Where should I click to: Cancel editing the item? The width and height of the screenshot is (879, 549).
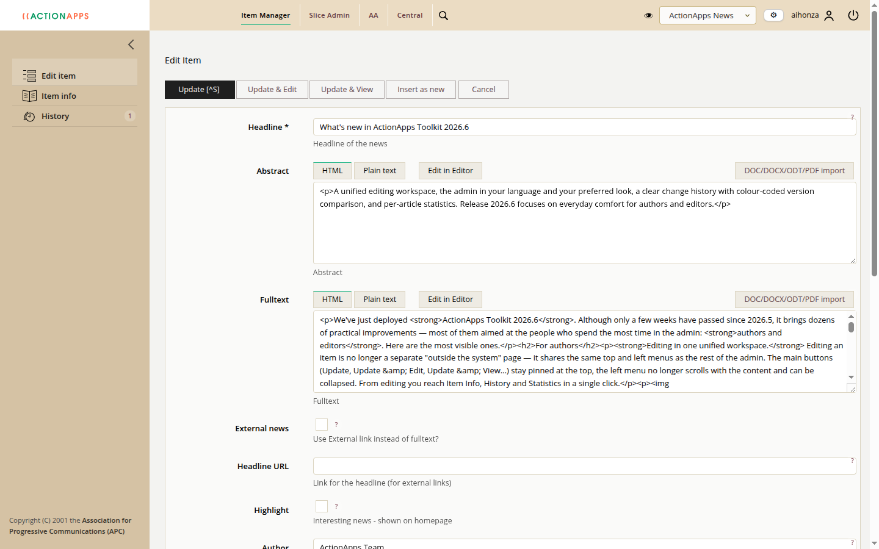(x=483, y=90)
